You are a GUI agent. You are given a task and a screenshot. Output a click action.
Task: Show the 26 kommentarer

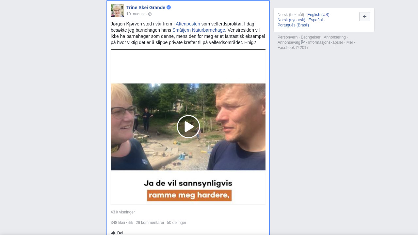click(150, 223)
